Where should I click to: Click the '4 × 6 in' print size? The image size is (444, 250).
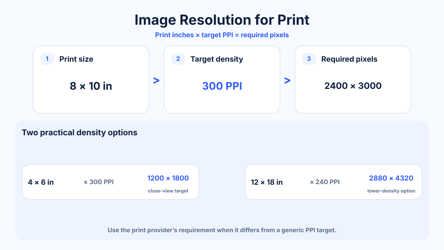41,182
